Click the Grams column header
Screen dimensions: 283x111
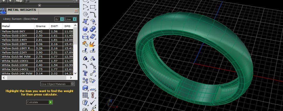coord(42,26)
